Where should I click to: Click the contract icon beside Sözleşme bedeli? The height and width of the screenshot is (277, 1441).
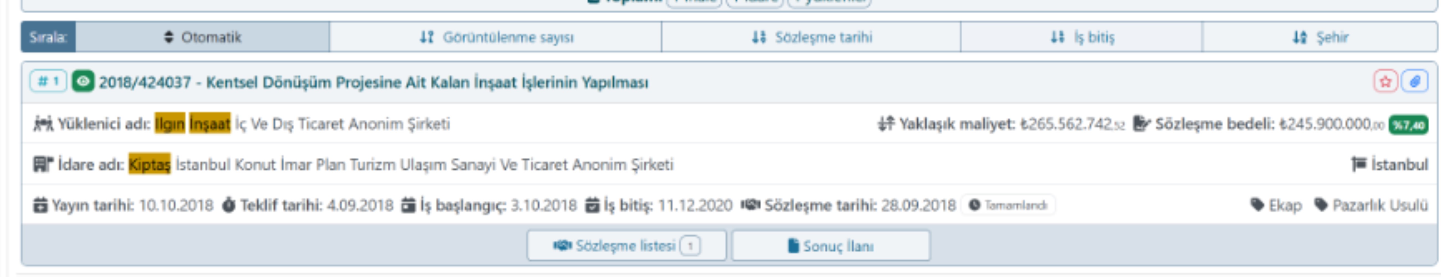click(x=1142, y=123)
